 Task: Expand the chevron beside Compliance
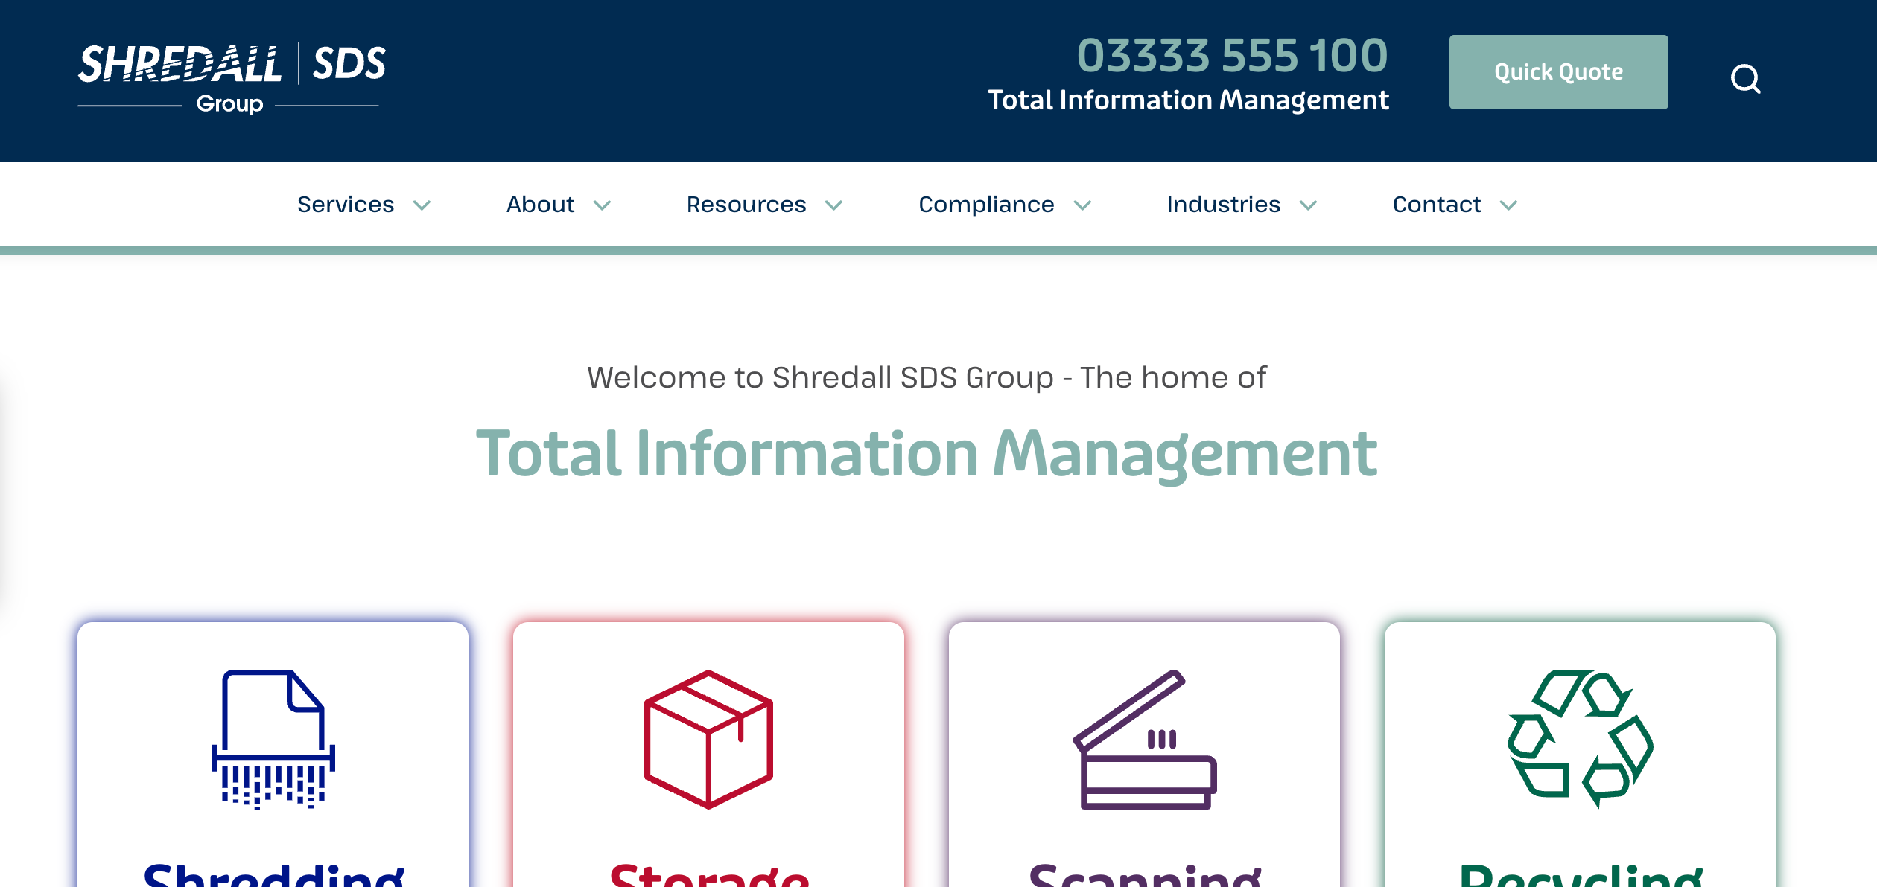click(1082, 205)
